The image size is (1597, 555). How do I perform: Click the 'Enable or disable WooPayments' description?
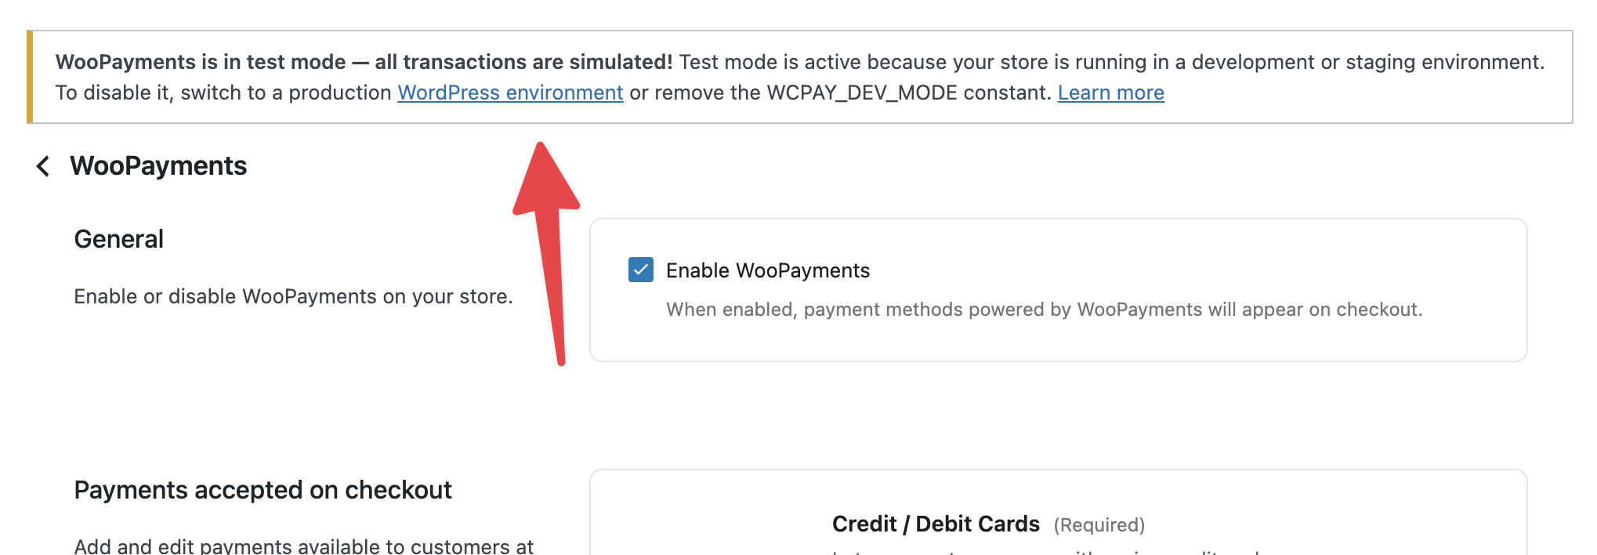(x=293, y=296)
